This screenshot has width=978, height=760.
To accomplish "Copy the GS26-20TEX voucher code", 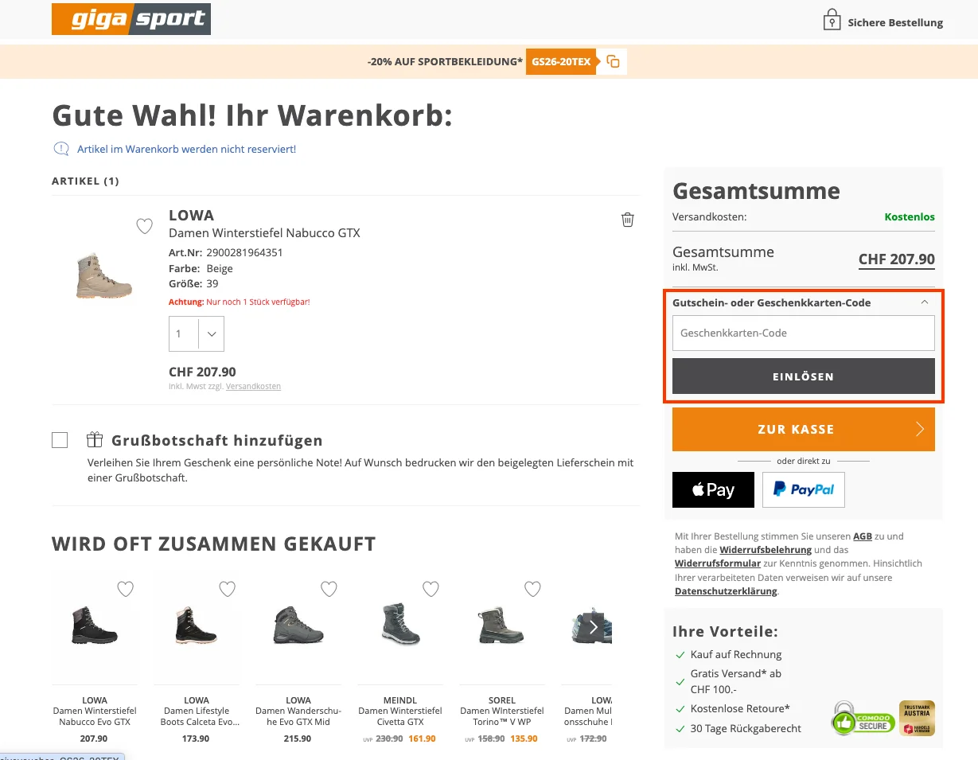I will [611, 61].
